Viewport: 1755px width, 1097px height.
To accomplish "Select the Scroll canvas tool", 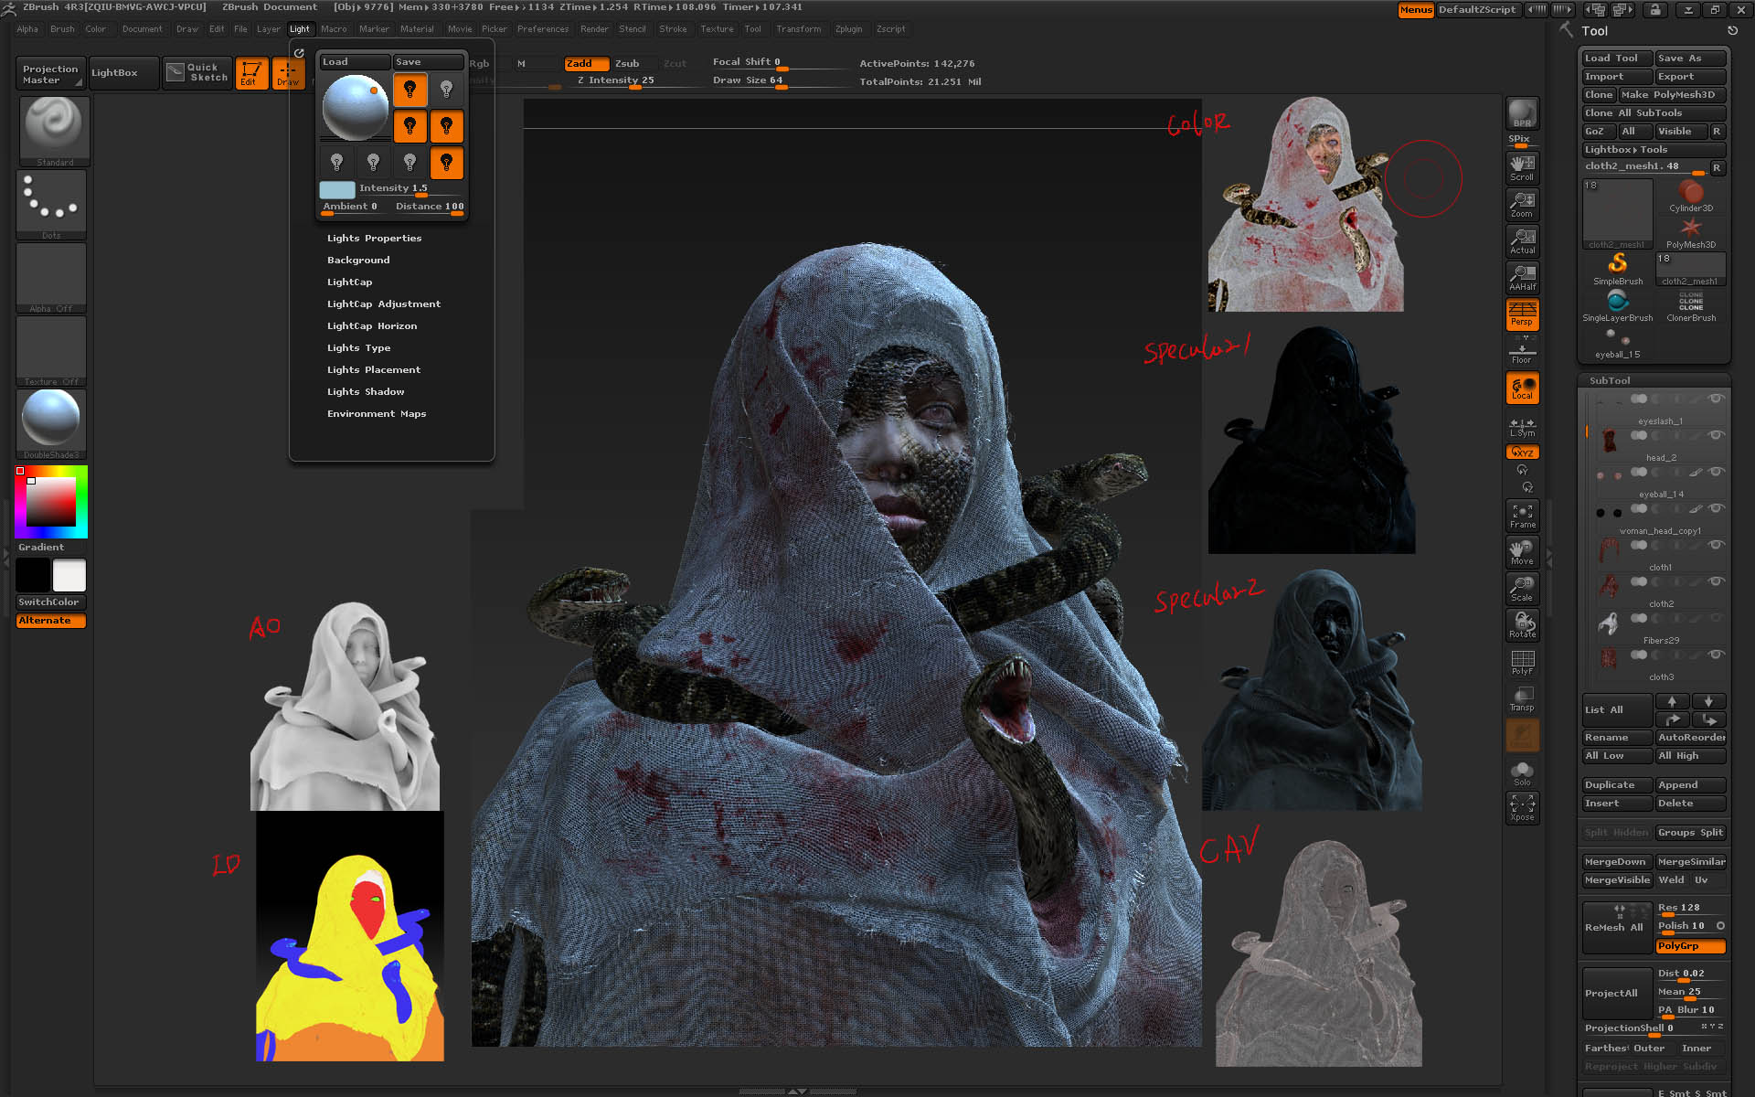I will tap(1522, 167).
